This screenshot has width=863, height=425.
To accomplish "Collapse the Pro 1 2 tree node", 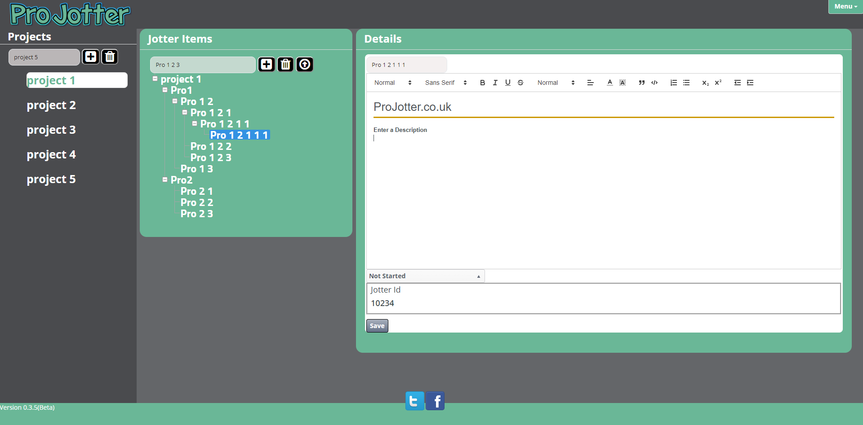I will [175, 101].
